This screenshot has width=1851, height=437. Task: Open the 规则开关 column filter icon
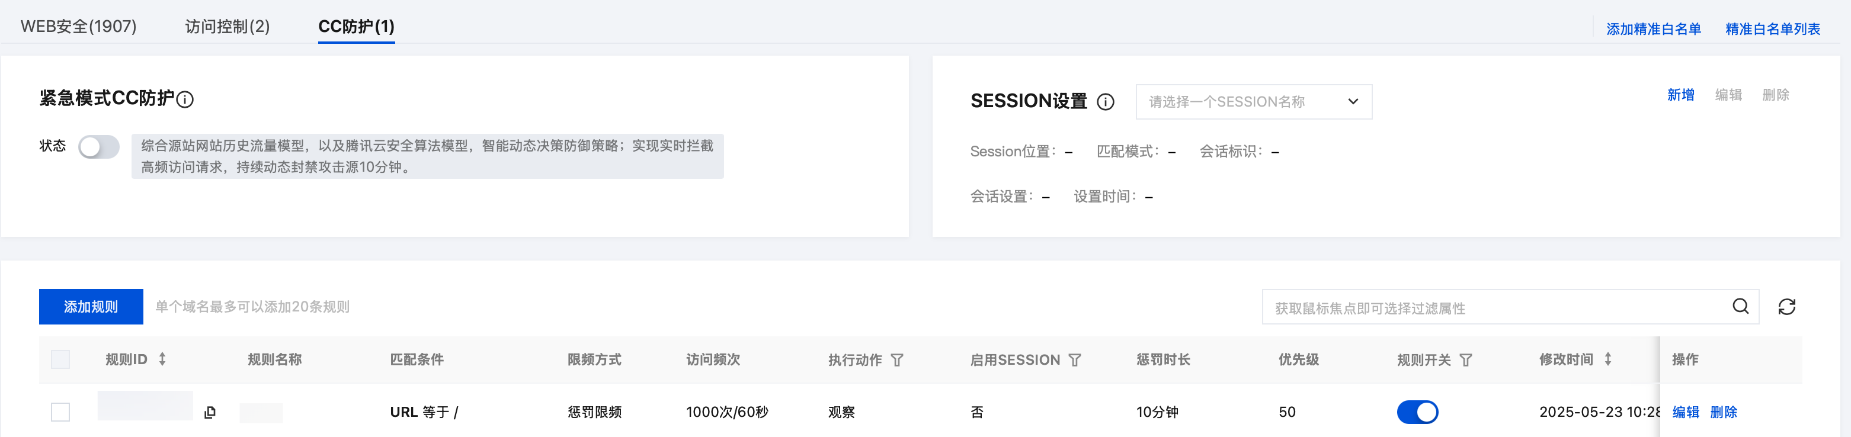1466,360
